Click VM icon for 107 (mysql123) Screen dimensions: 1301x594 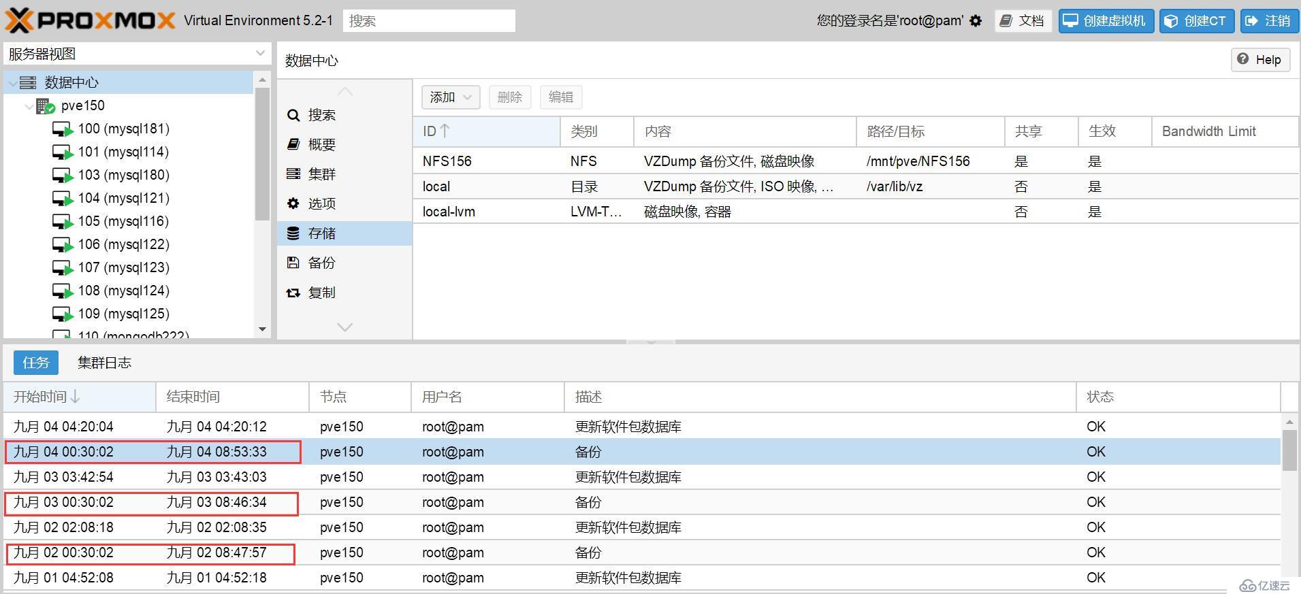(63, 268)
